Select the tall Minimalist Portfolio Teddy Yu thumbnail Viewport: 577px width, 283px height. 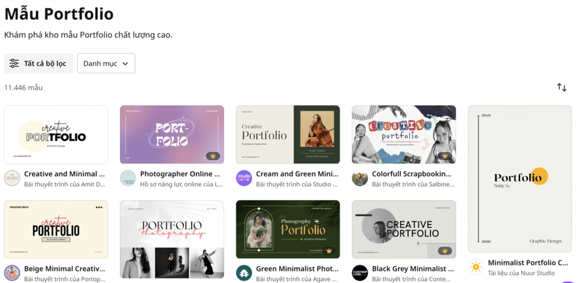pos(519,179)
